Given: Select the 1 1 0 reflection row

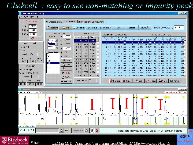Looking at the screenshot, I should (x=85, y=41).
